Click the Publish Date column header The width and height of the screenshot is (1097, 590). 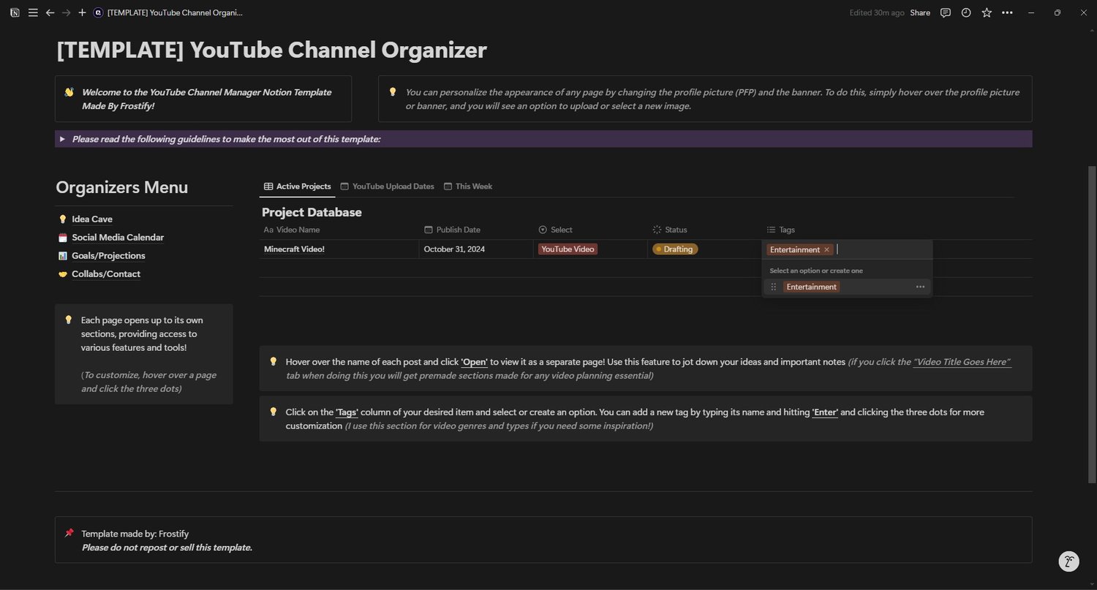pos(452,230)
